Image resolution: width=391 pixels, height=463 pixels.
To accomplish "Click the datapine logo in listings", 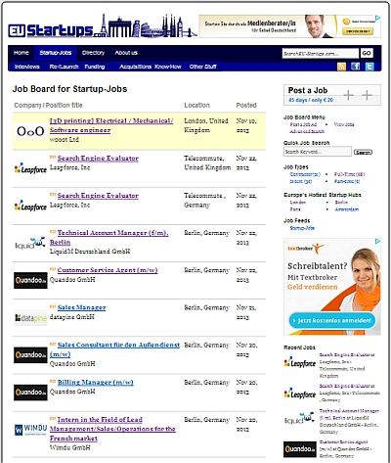I will coord(30,317).
